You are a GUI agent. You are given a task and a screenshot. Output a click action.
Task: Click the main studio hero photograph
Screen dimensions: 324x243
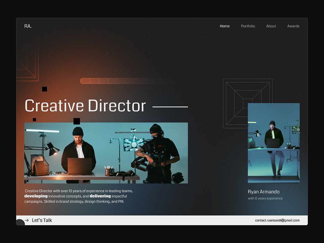[x=106, y=153]
